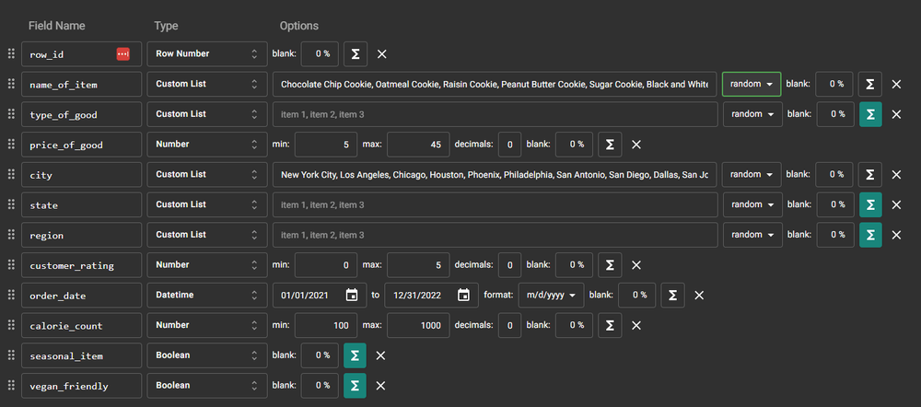The width and height of the screenshot is (921, 407).
Task: Click blank percent box for seasonal_item
Action: click(320, 355)
